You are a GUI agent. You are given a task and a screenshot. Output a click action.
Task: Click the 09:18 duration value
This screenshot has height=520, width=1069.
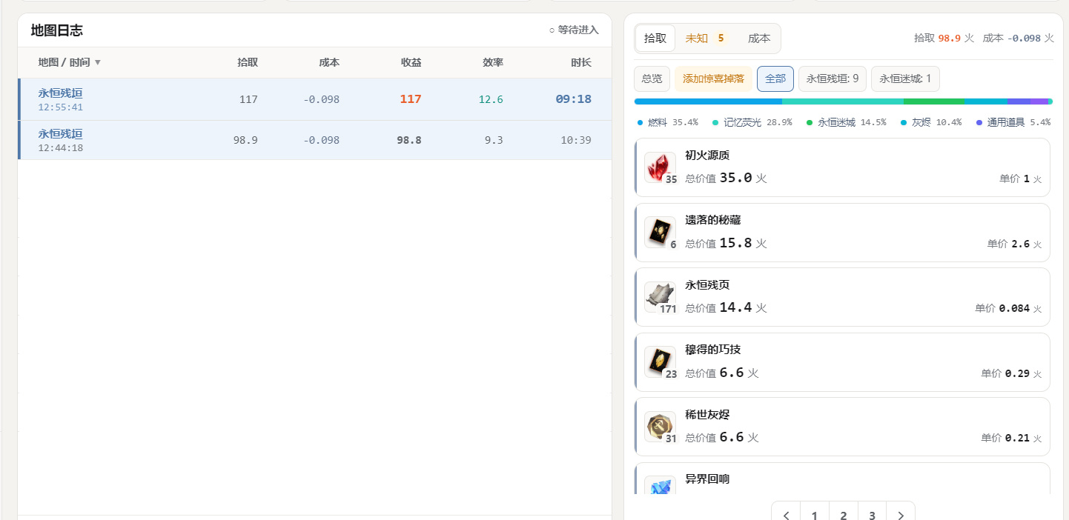pos(574,99)
